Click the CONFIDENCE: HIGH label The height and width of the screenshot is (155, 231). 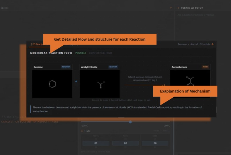click(x=101, y=53)
